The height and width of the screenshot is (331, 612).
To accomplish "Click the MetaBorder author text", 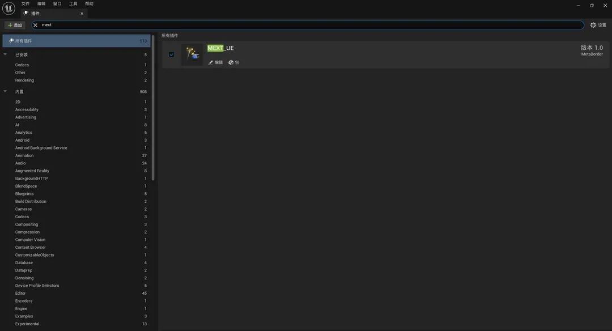I will pos(592,54).
